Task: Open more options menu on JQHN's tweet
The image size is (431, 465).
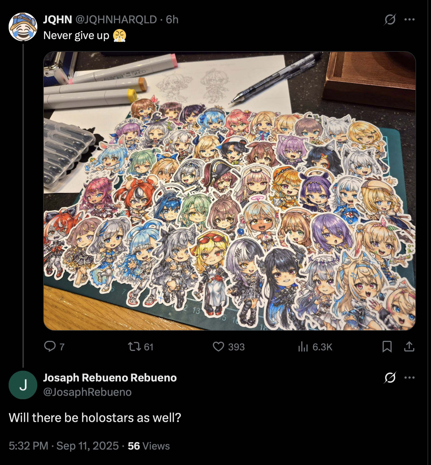Action: coord(409,20)
